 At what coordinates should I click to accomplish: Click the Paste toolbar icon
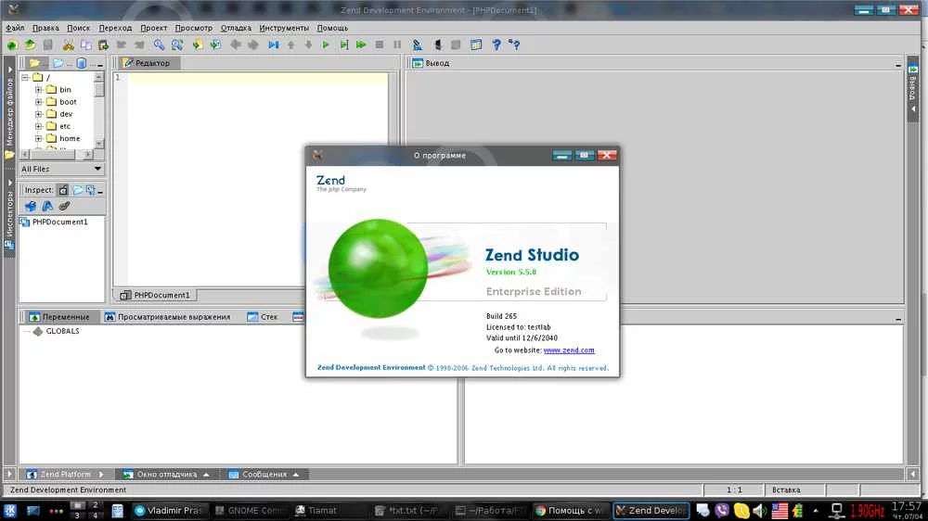pyautogui.click(x=104, y=44)
